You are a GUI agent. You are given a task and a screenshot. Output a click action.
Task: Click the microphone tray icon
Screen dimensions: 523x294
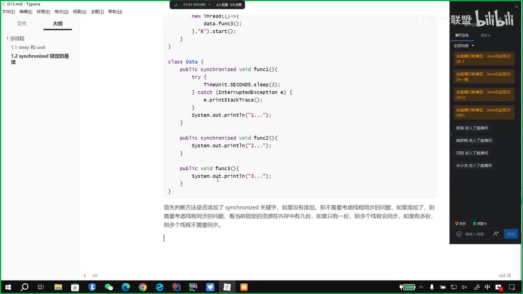pos(432,287)
